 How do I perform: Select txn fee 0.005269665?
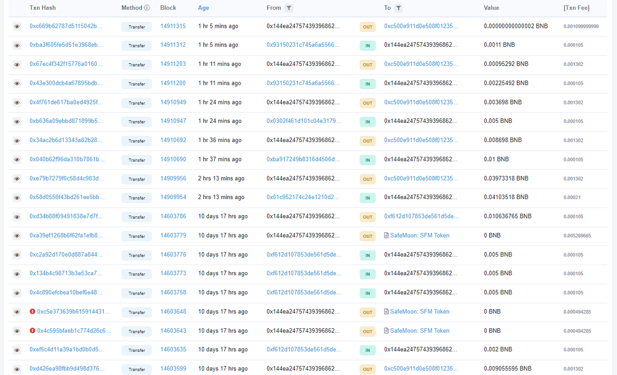point(577,236)
